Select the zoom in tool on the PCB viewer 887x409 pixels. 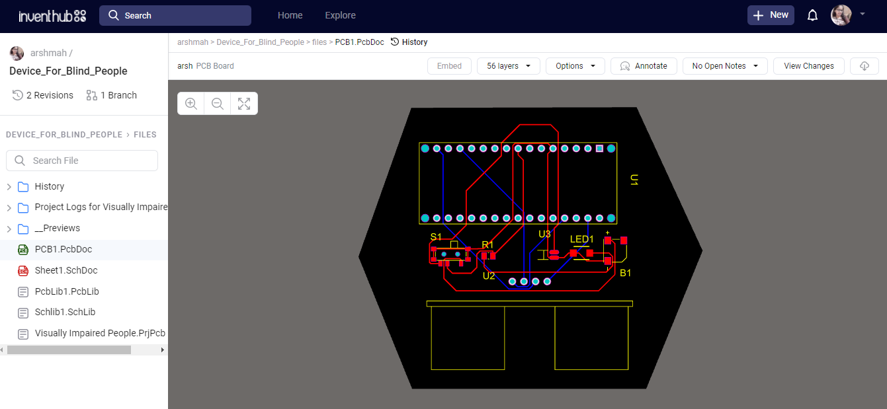pos(190,103)
